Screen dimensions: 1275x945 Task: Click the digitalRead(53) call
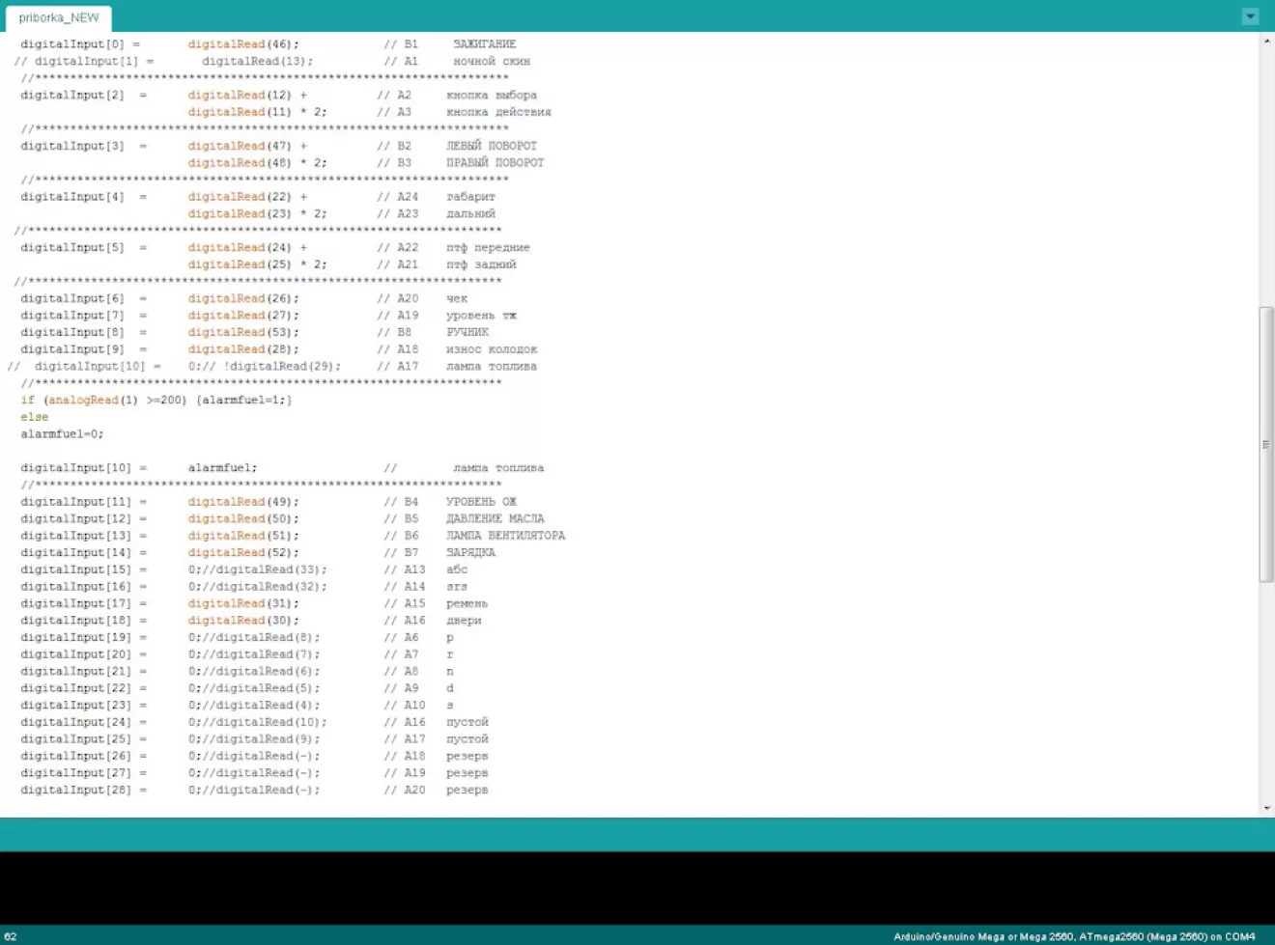tap(242, 332)
